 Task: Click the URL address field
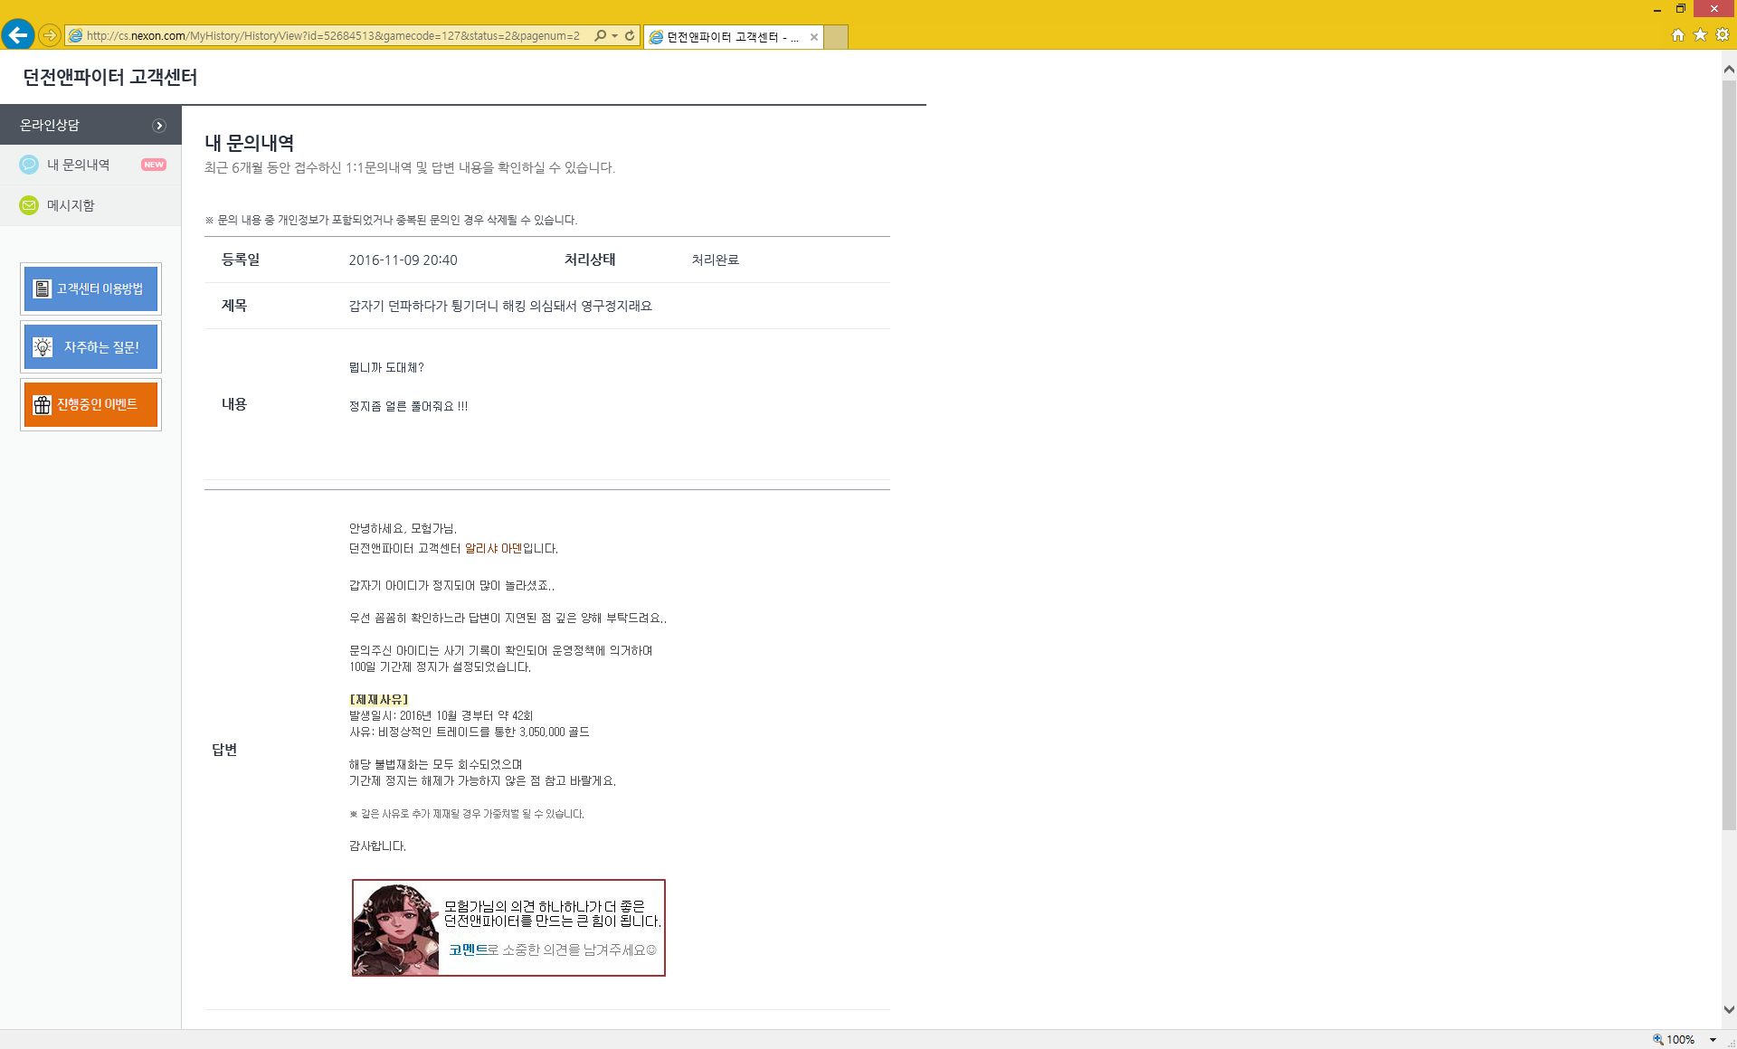coord(335,36)
